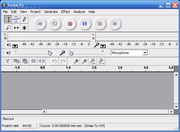Click the Zoom In magnifier icon
The width and height of the screenshot is (180, 132).
[x=76, y=61]
